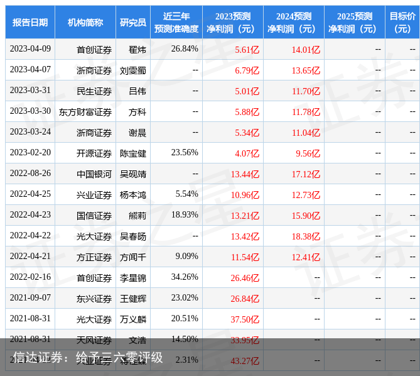The height and width of the screenshot is (376, 420).
Task: Click researcher name 吴春旸
Action: point(133,236)
